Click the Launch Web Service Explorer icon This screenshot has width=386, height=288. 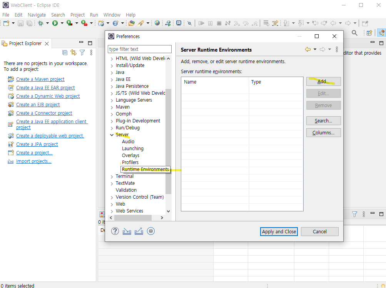(x=168, y=23)
